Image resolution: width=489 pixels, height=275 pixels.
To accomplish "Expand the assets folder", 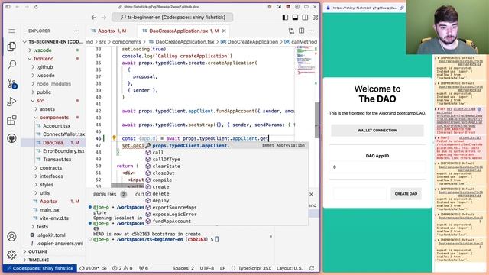I will (x=47, y=109).
